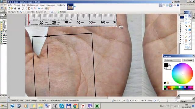The height and width of the screenshot is (109, 195).
Task: Select the Paint Bucket tool
Action: tap(186, 30)
